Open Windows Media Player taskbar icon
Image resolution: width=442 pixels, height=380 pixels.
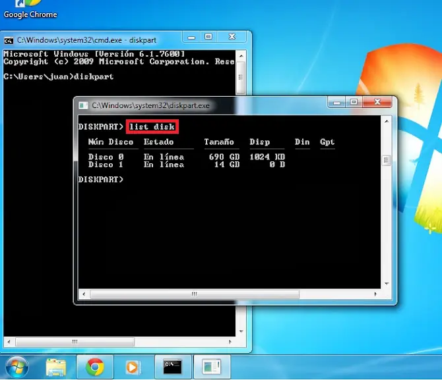pyautogui.click(x=133, y=366)
